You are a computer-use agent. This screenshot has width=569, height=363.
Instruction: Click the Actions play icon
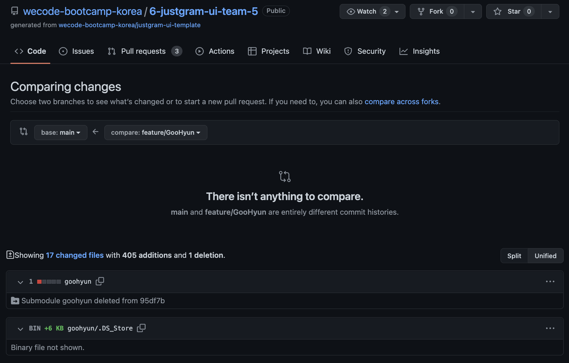pos(199,51)
